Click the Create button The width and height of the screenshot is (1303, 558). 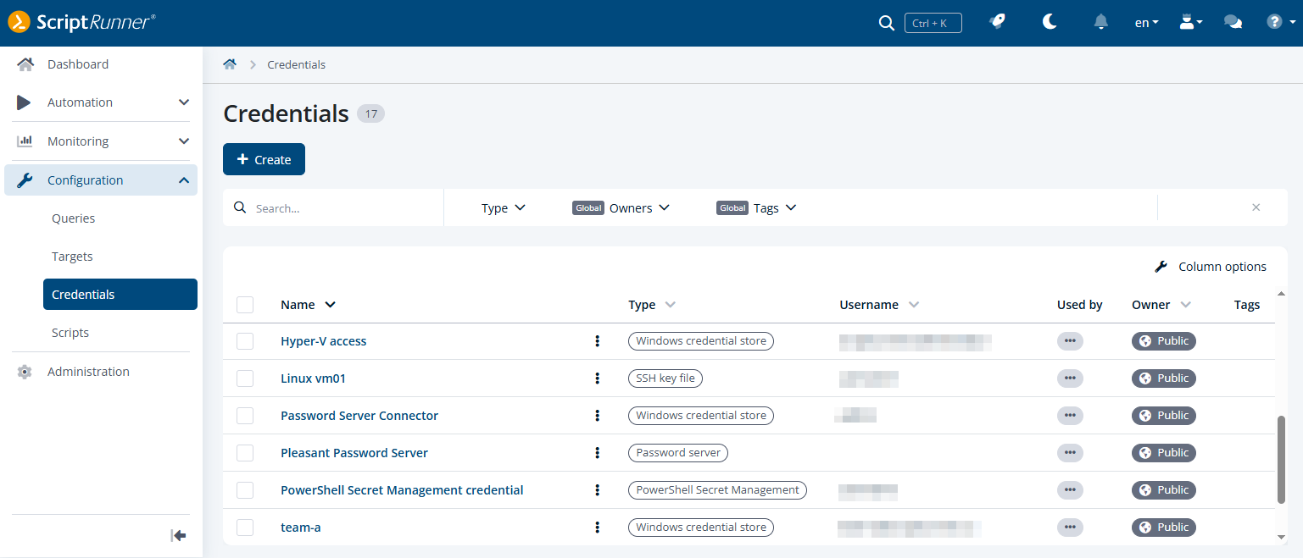click(x=264, y=159)
